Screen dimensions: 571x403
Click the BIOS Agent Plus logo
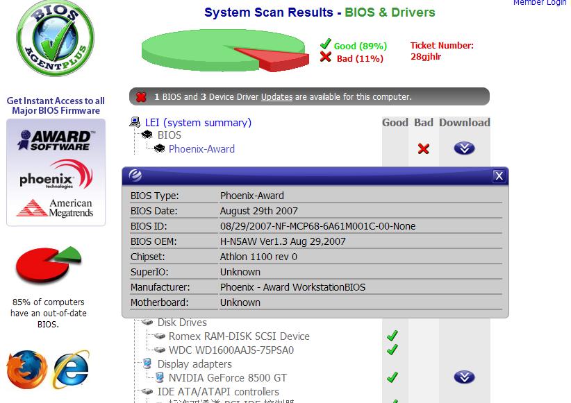click(56, 38)
